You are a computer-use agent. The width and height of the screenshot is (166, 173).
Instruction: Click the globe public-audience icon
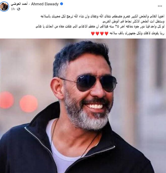coord(19,9)
